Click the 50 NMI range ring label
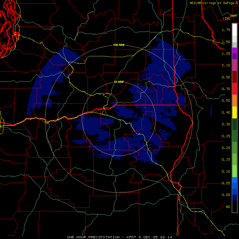 point(119,82)
